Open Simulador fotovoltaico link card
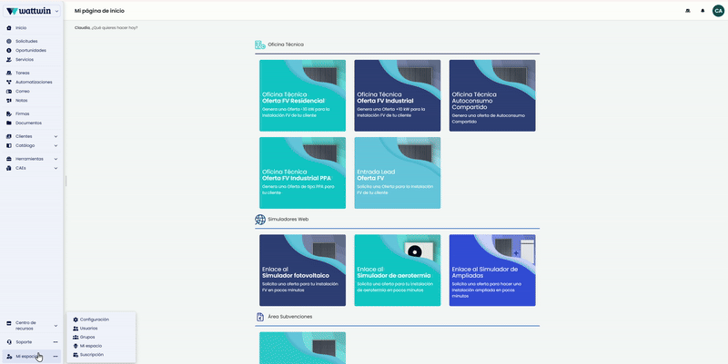Screen dimensions: 728x364 click(x=302, y=270)
